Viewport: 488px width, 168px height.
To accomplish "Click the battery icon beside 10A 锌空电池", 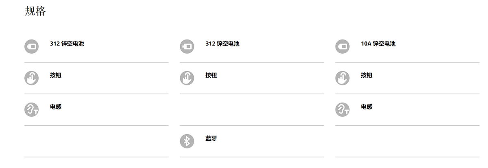I will tap(342, 46).
